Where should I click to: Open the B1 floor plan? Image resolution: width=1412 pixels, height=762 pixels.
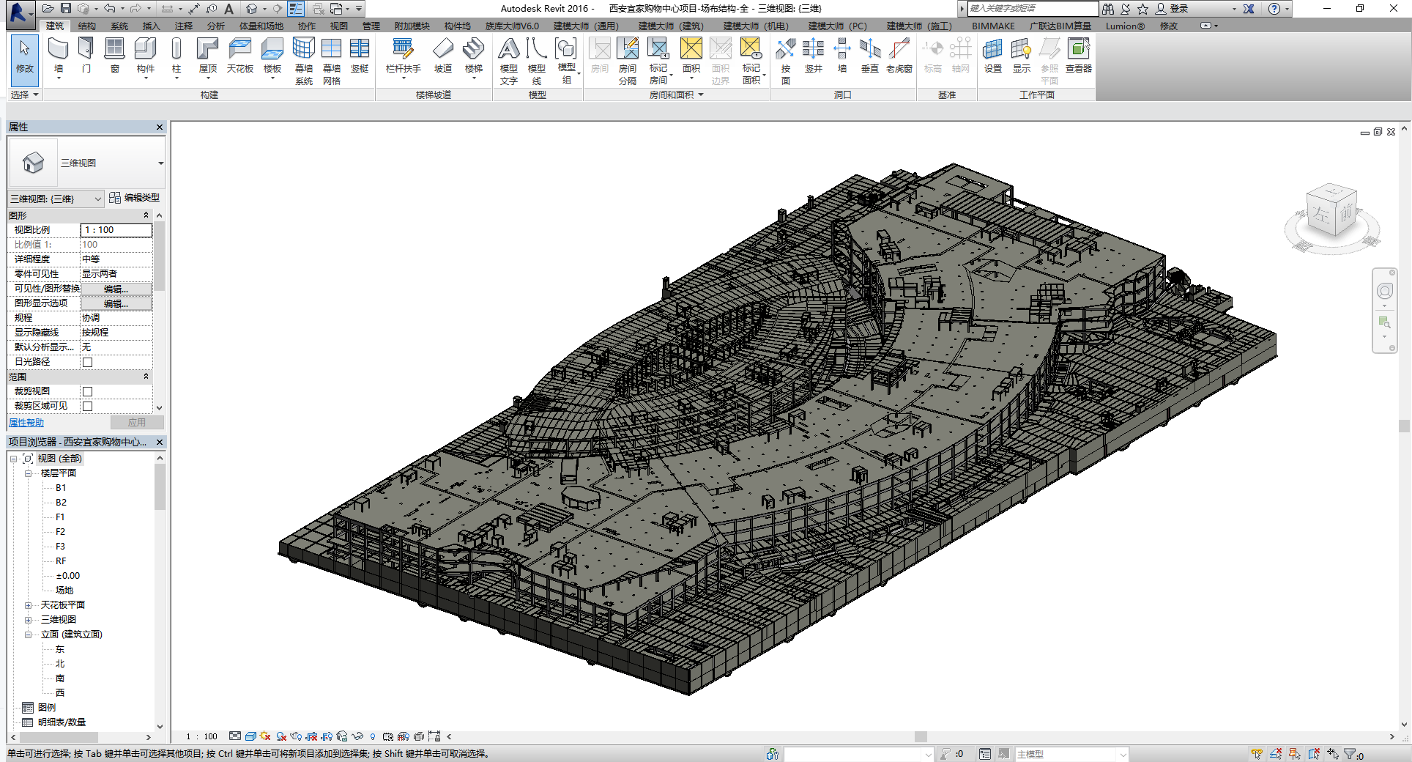click(61, 488)
